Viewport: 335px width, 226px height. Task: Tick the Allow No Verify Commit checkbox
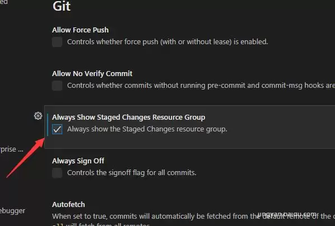(x=57, y=86)
